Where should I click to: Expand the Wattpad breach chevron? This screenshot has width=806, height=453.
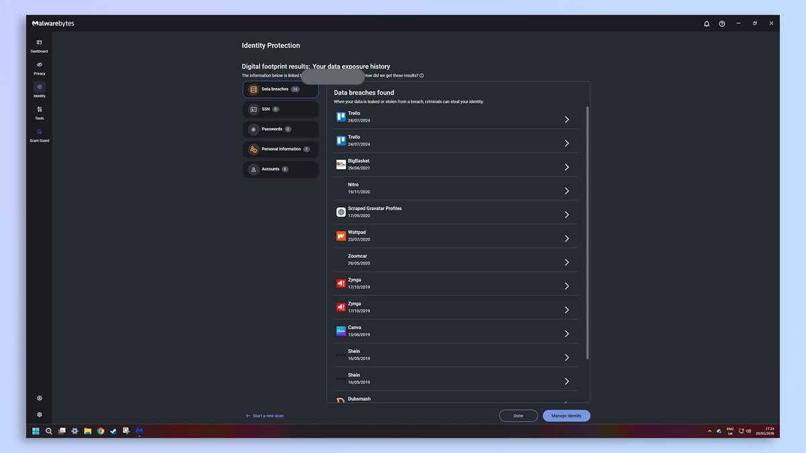tap(566, 238)
